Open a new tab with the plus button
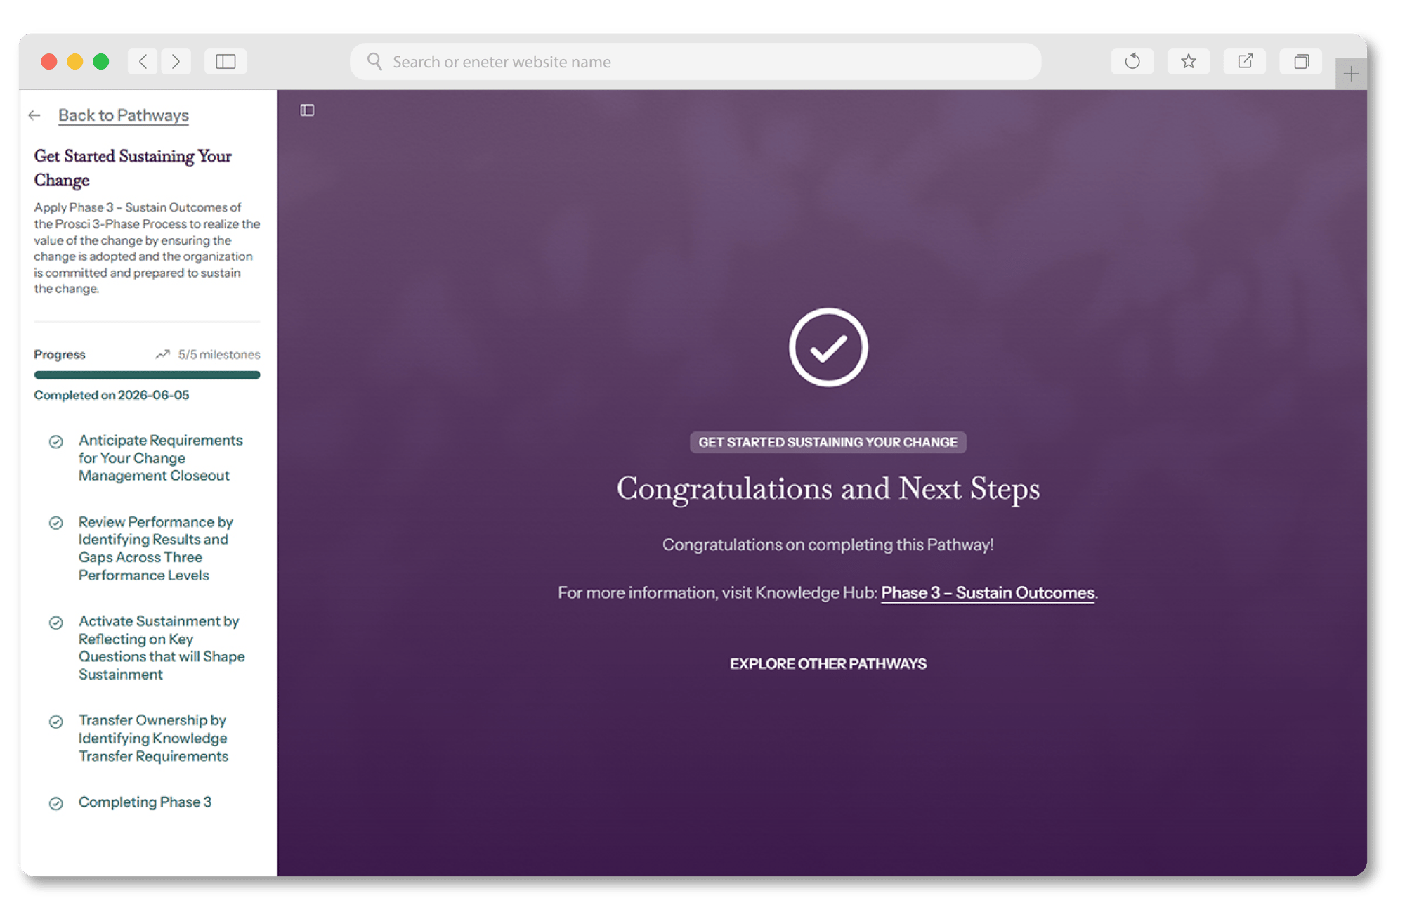 coord(1351,74)
